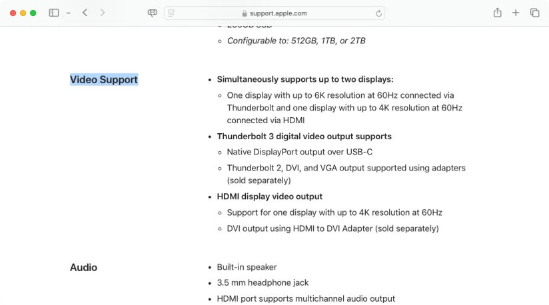Go back to the previous page
Viewport: 549px width, 305px height.
85,13
